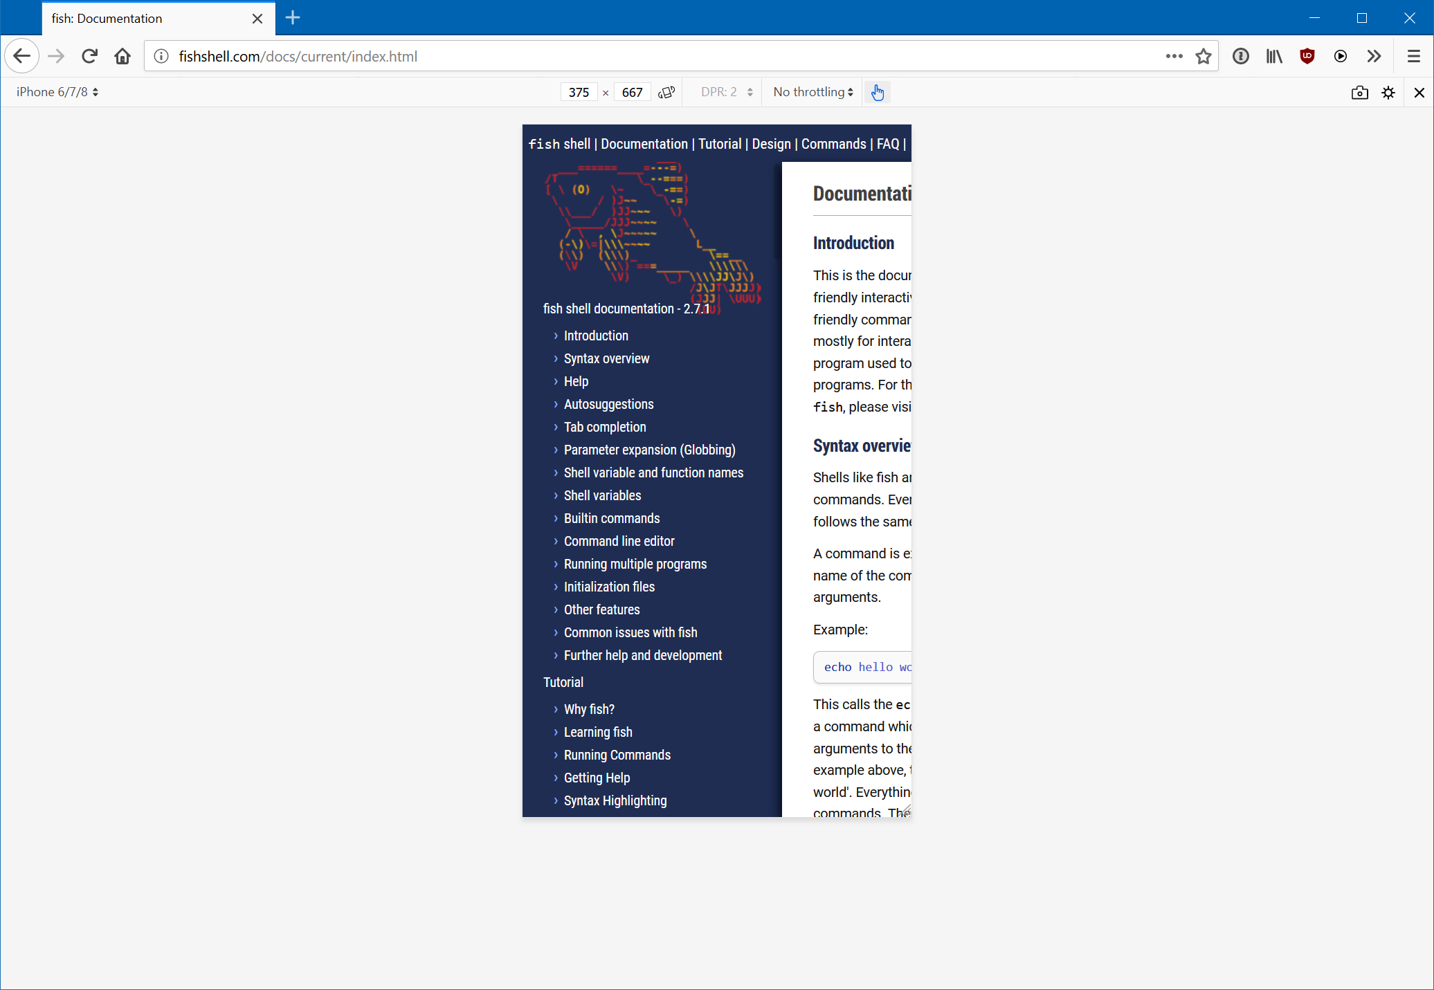Navigate back to the previous page
The width and height of the screenshot is (1434, 990).
coord(21,56)
